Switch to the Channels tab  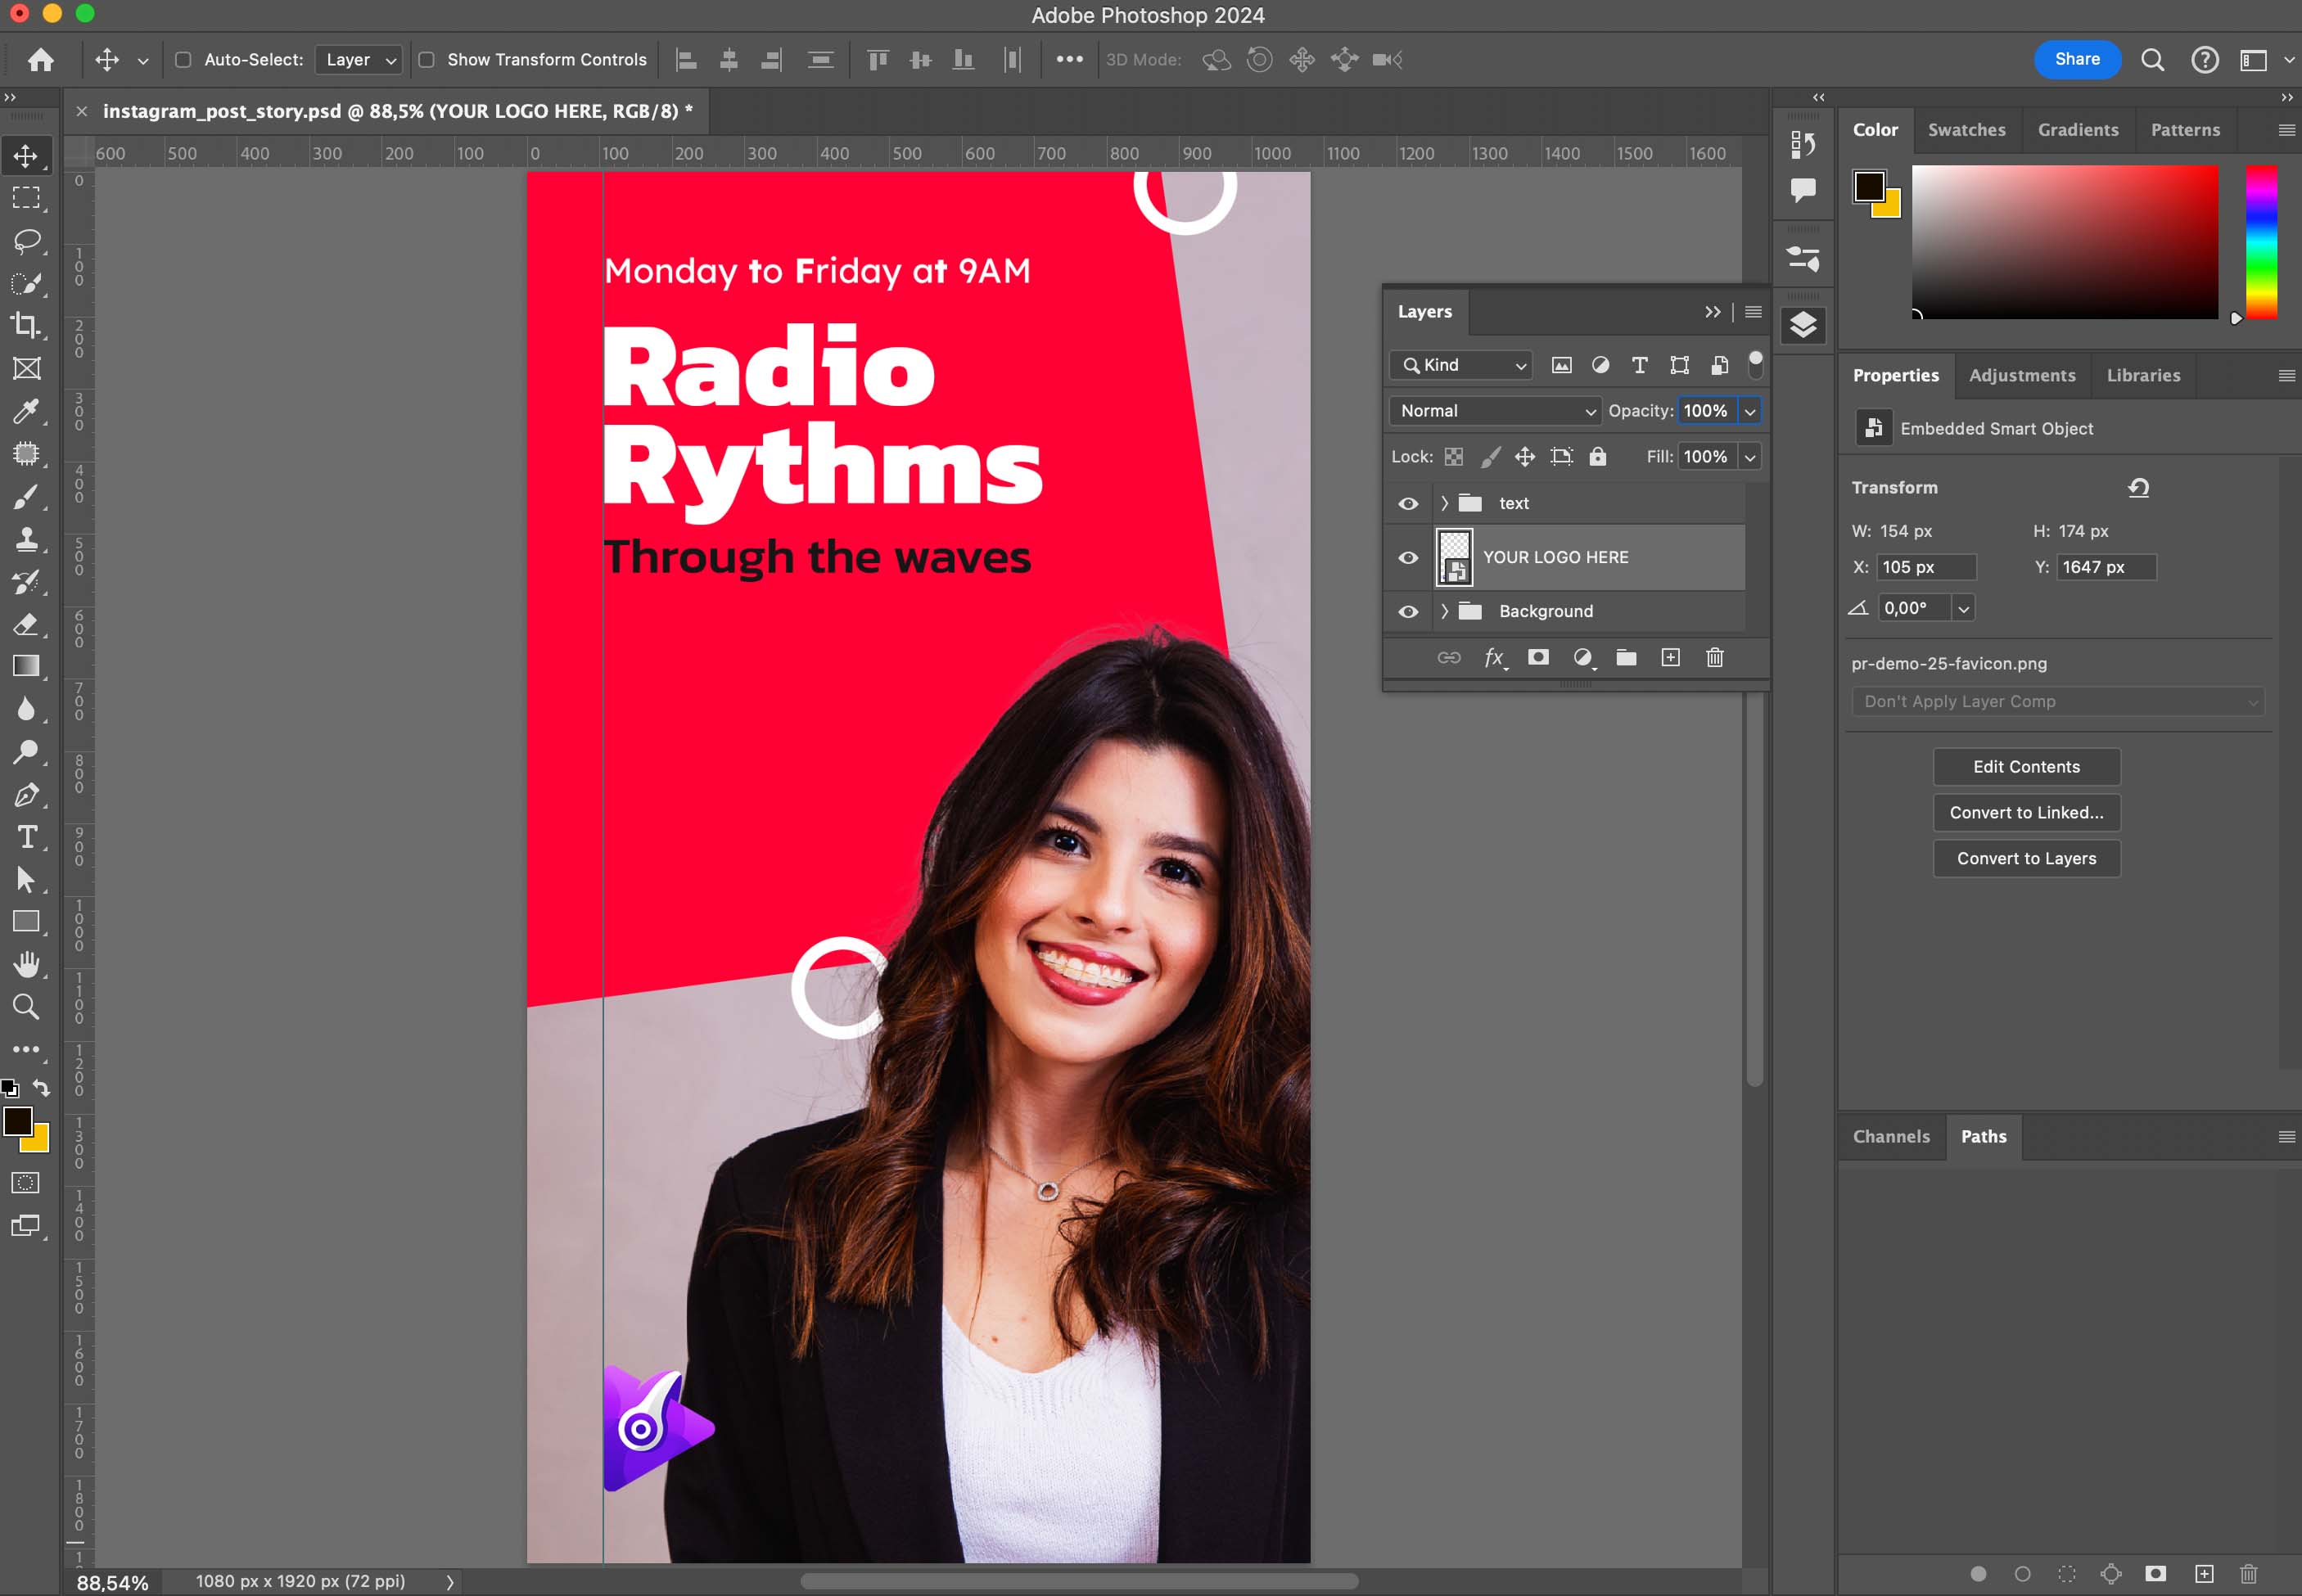click(x=1890, y=1136)
